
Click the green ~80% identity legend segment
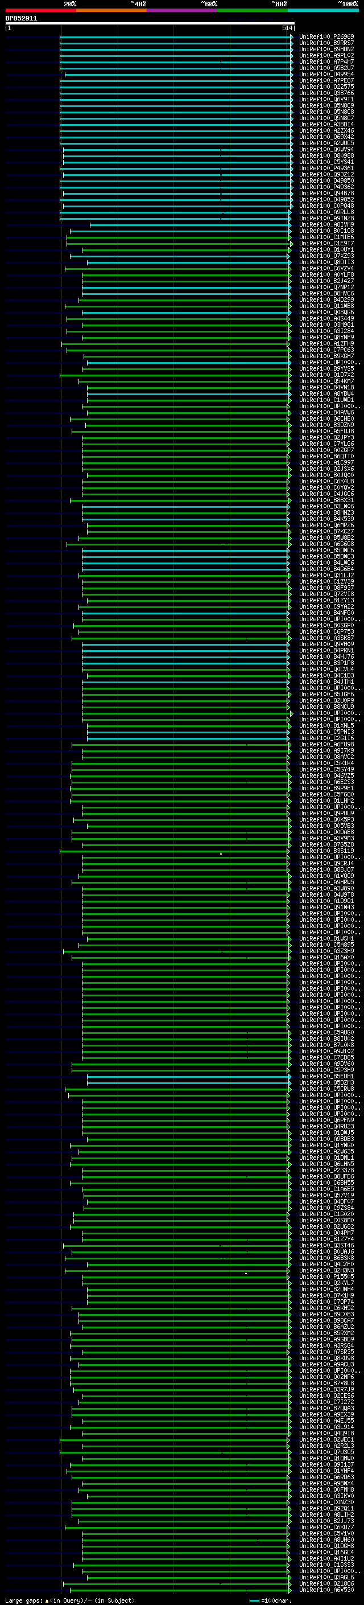point(253,10)
